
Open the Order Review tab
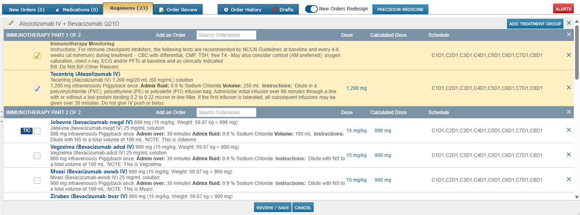point(178,9)
